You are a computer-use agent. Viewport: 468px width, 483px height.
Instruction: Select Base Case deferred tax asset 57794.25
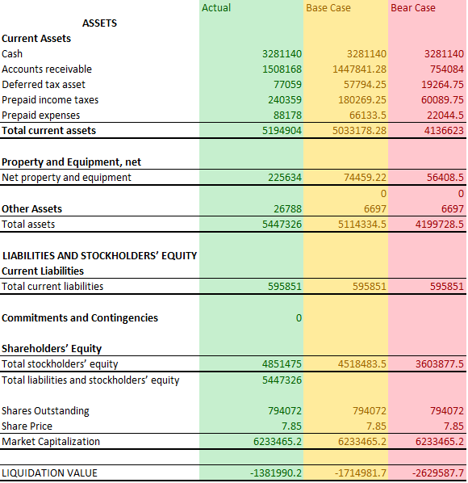coord(345,85)
